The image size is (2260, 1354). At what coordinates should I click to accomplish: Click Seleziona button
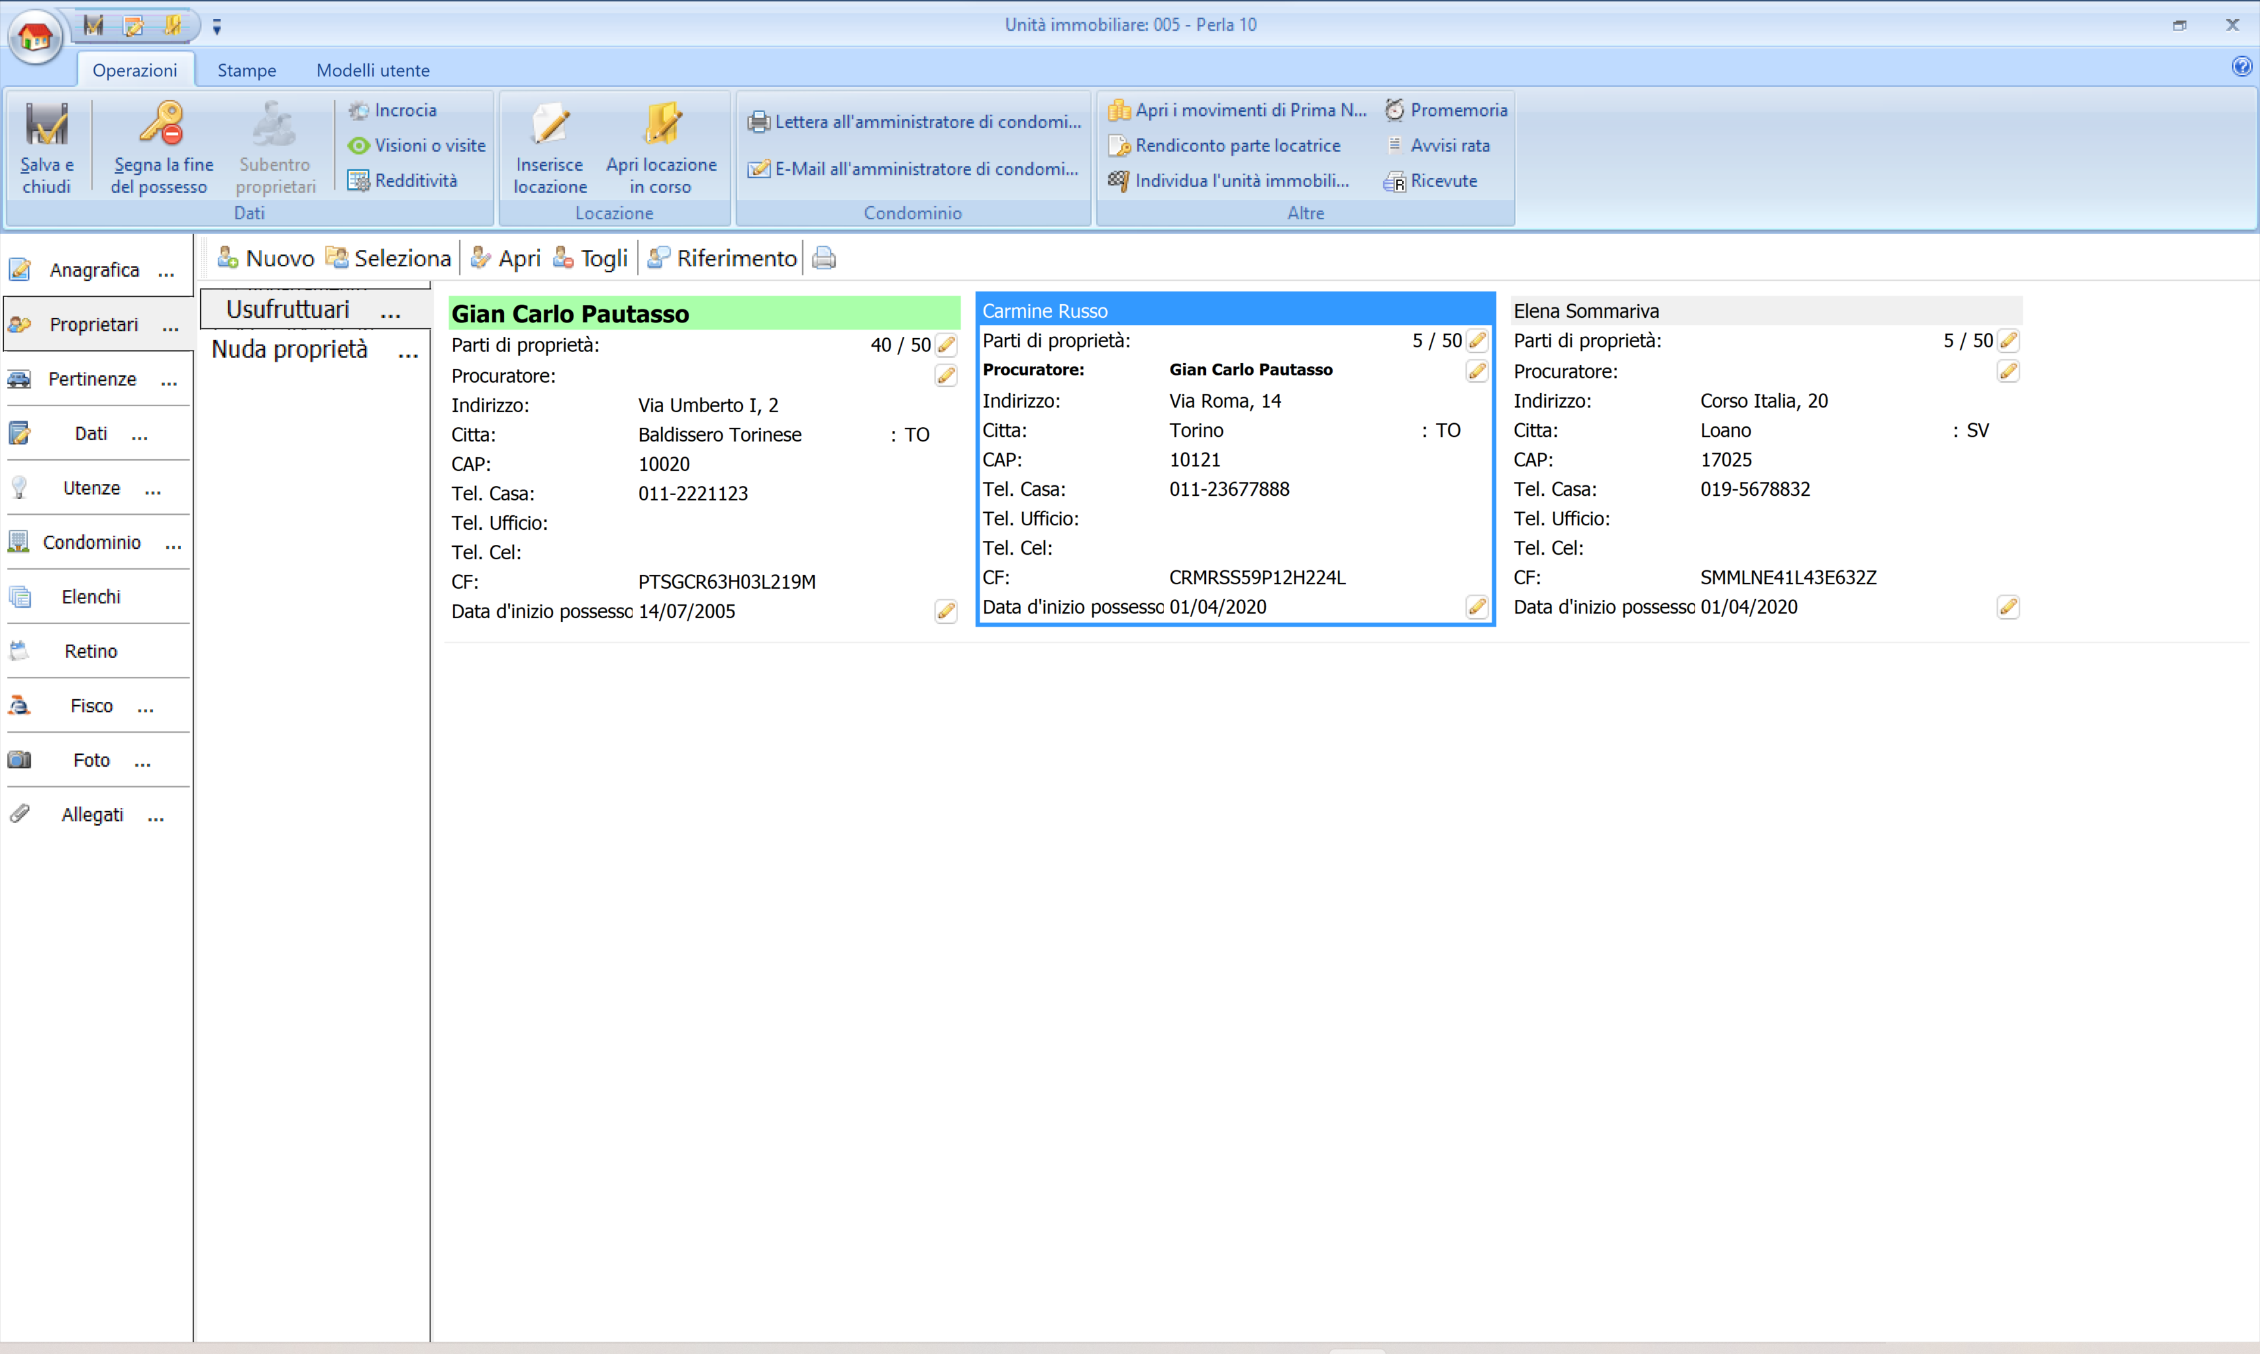pyautogui.click(x=388, y=258)
